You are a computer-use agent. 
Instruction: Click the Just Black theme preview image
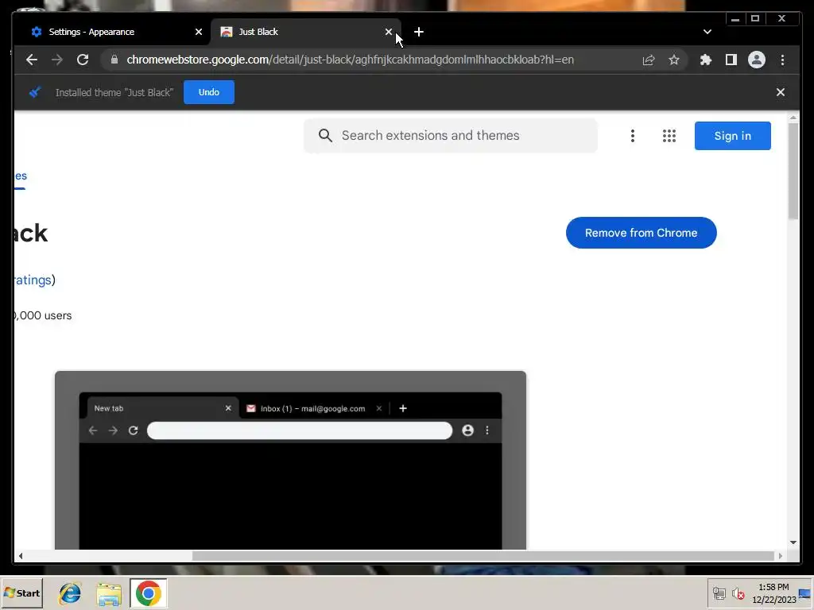click(x=290, y=460)
